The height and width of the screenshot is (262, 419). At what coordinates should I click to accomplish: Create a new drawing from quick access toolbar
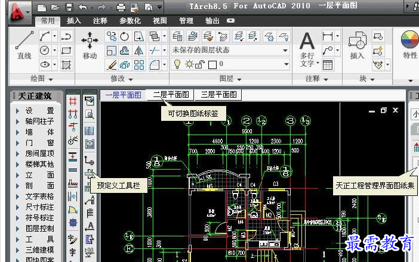41,7
